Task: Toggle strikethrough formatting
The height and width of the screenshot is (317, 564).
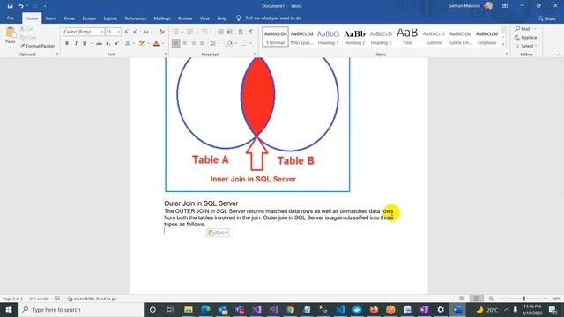Action: (99, 43)
